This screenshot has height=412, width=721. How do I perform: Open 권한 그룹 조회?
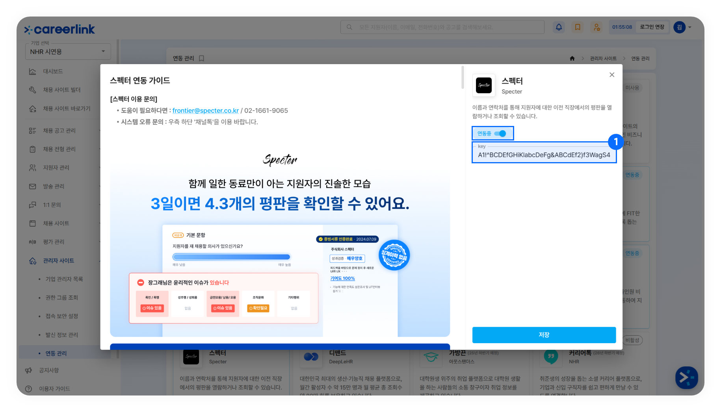62,297
